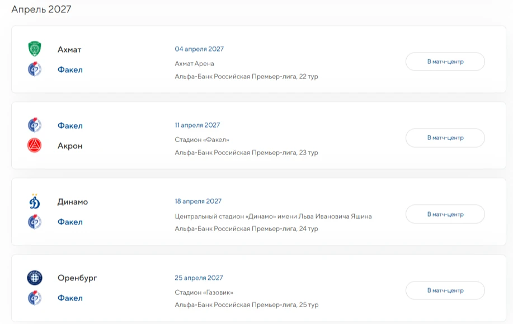513x324 pixels.
Task: Click Fakel logo in the Akhmat match
Action: [34, 69]
